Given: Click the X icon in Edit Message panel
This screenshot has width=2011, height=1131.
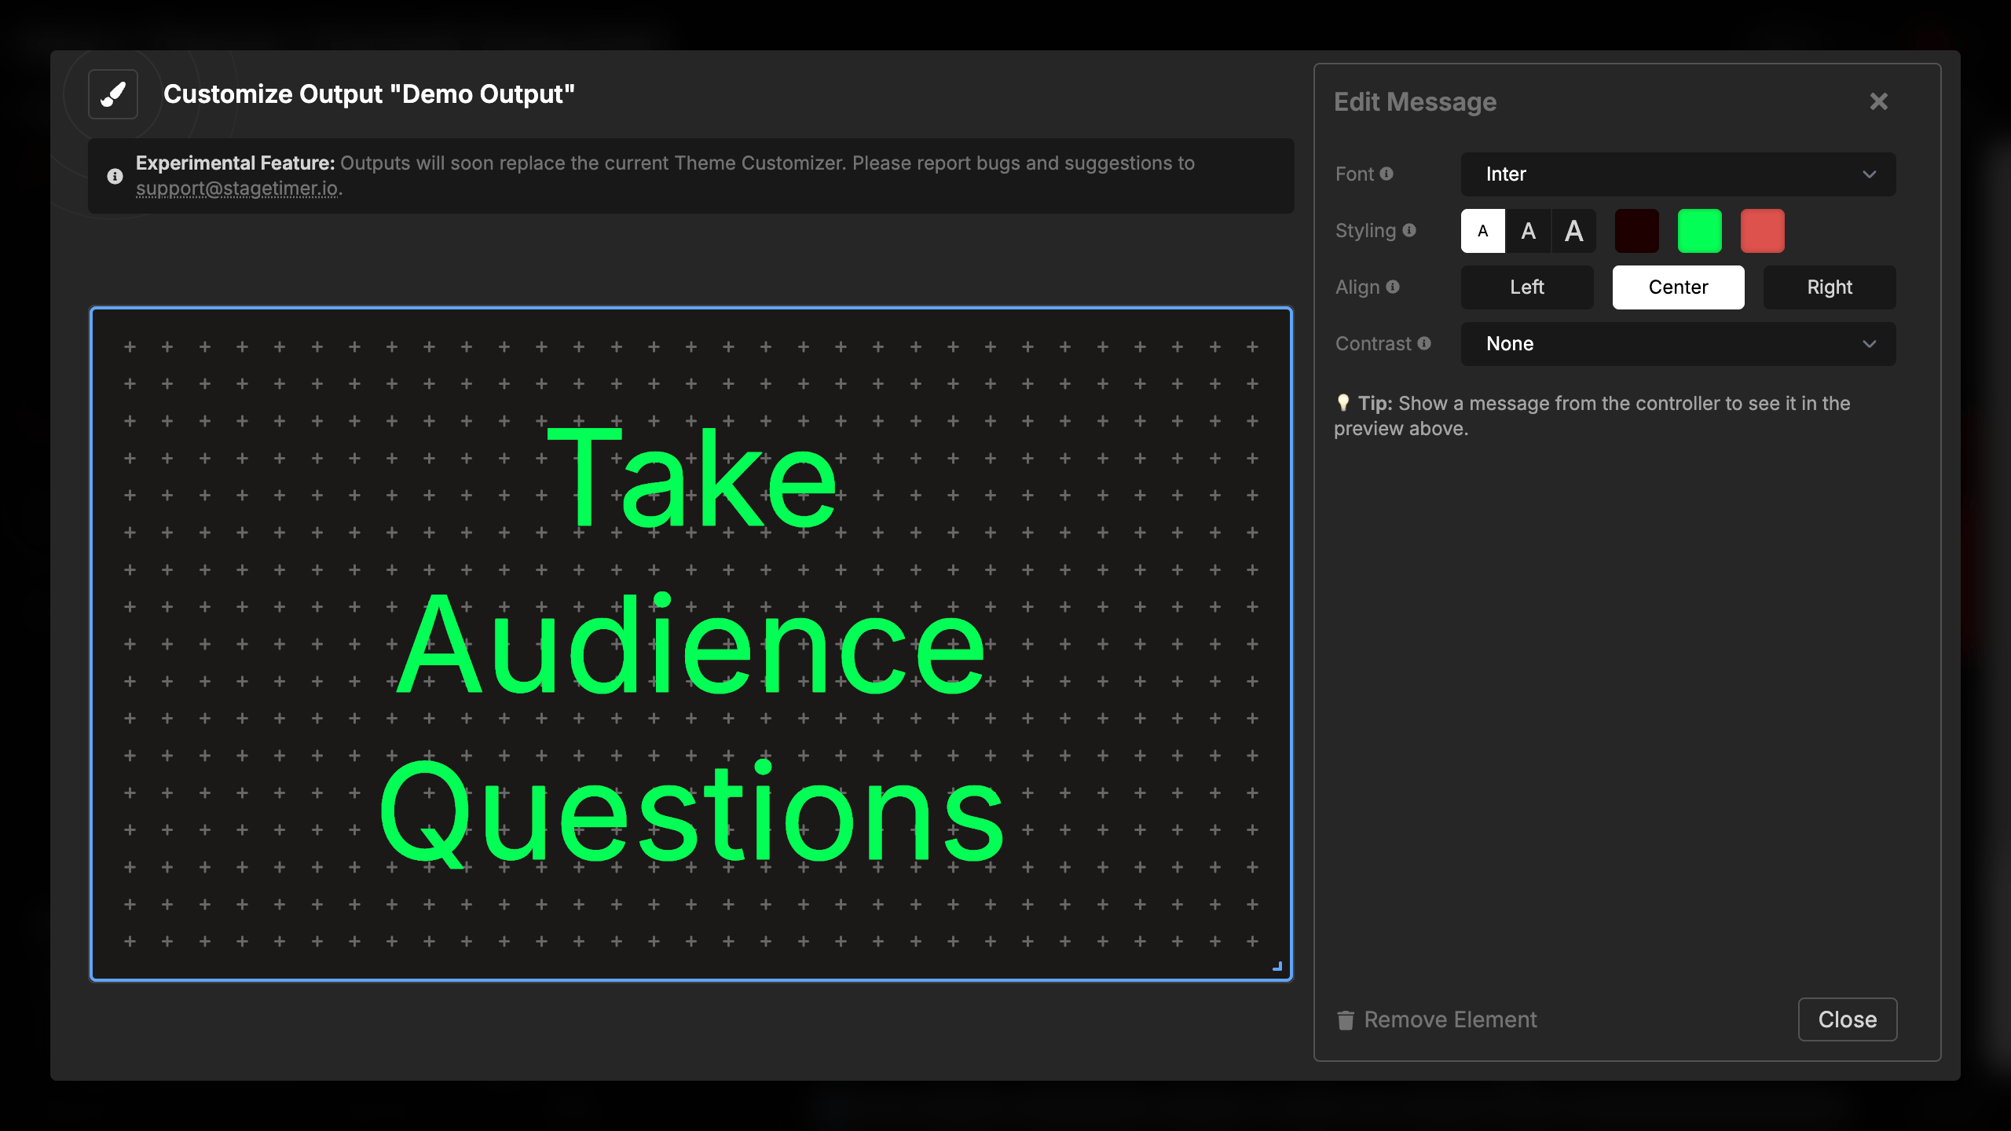Looking at the screenshot, I should click(x=1878, y=101).
